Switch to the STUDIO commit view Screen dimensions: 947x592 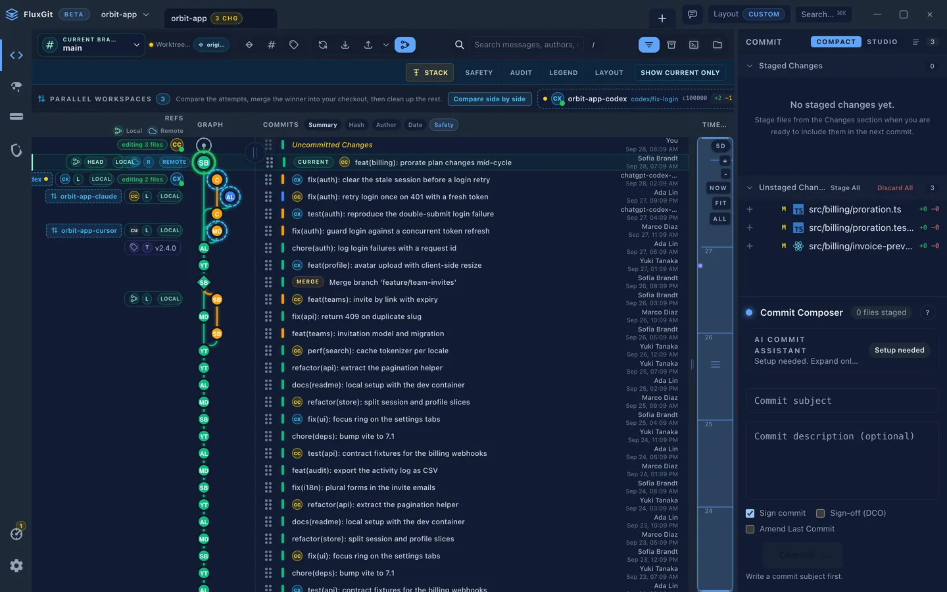882,42
